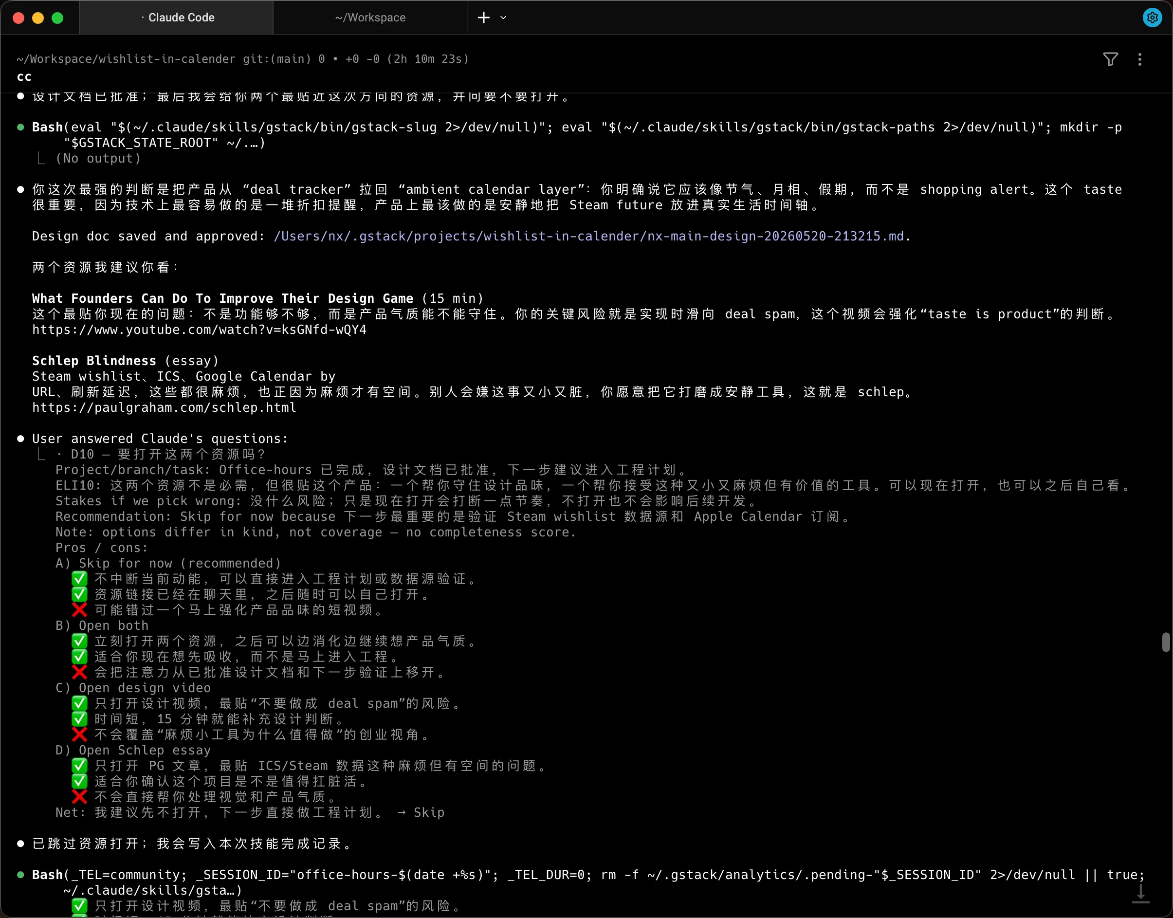Click the '(No output)' result line
Image resolution: width=1173 pixels, height=918 pixels.
point(98,158)
